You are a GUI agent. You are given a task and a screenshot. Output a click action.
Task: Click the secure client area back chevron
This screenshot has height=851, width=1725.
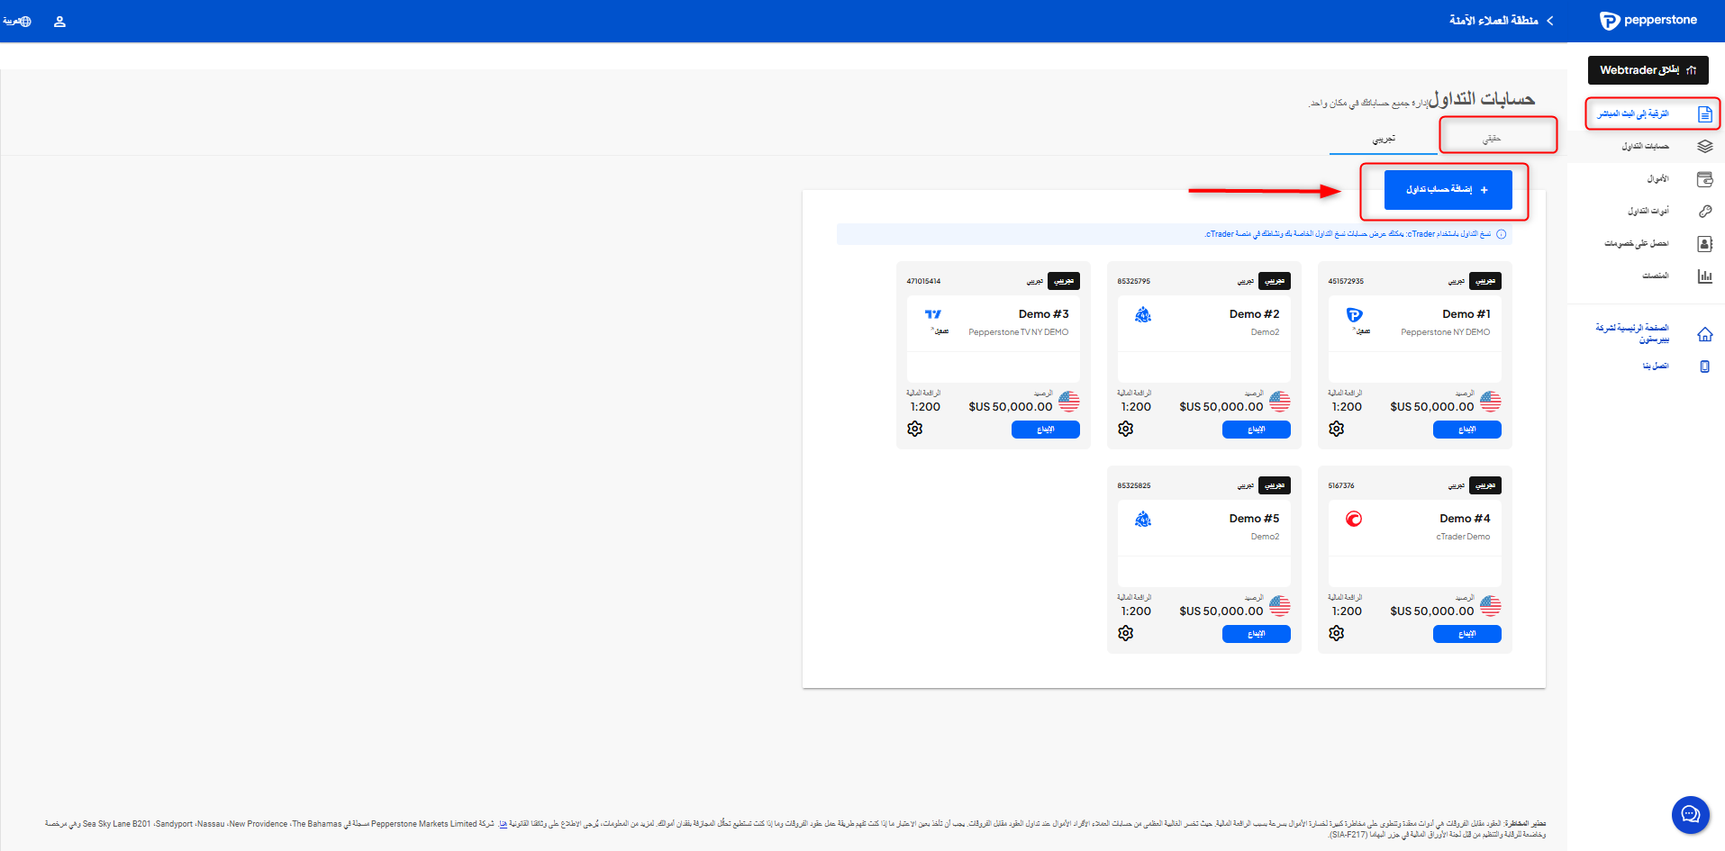point(1549,21)
